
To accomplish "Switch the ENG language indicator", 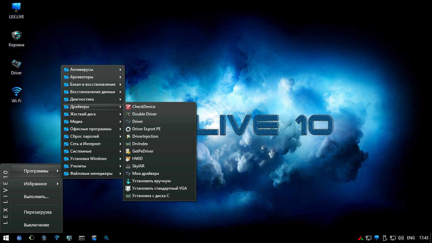I will tap(411, 238).
